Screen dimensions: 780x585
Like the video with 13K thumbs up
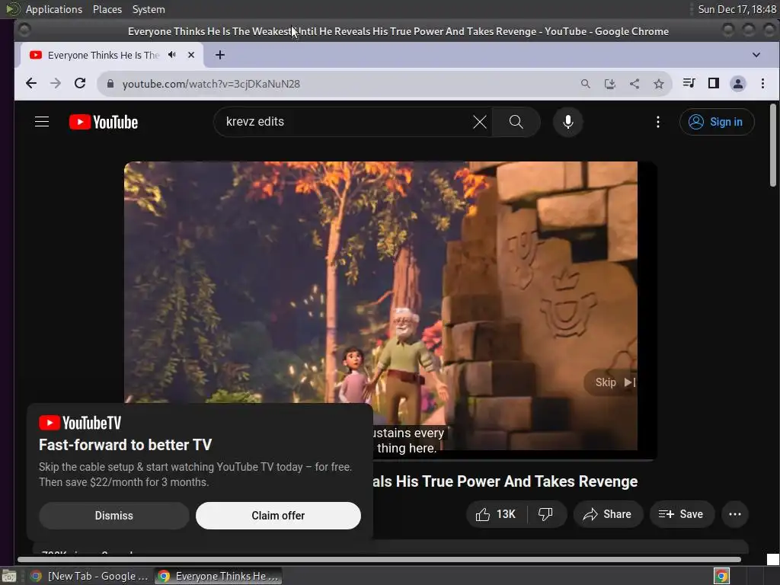496,514
